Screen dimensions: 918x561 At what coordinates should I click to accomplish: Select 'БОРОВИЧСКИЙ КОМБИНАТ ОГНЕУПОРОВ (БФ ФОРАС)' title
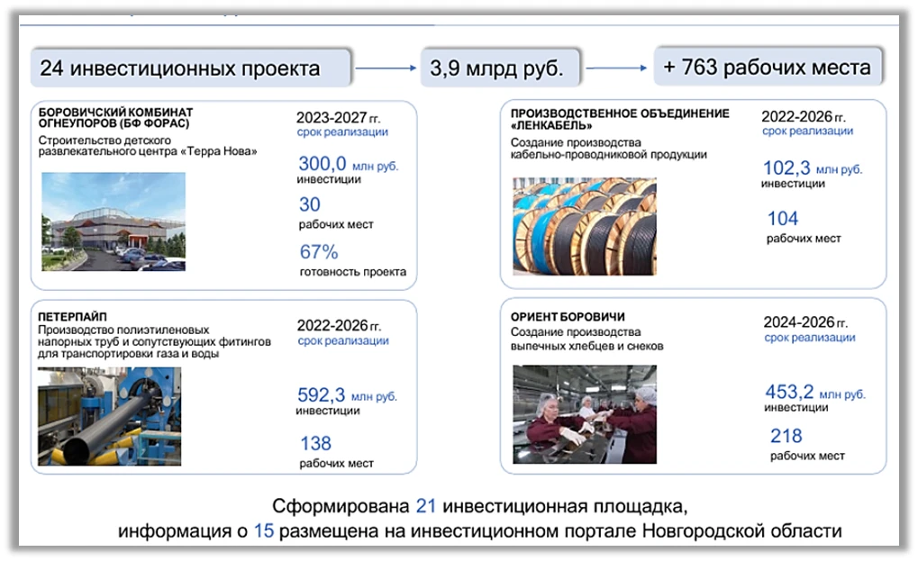(x=115, y=118)
